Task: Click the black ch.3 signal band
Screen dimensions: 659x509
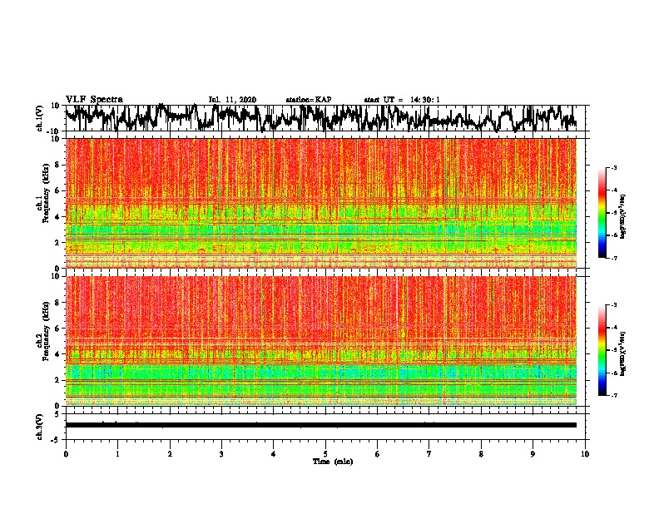Action: [321, 425]
